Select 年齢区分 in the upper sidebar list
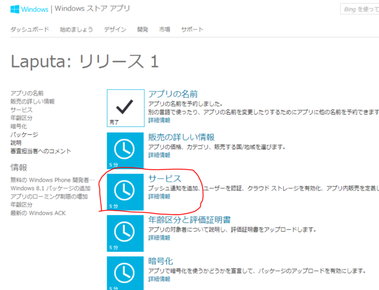This screenshot has height=290, width=379. [21, 118]
